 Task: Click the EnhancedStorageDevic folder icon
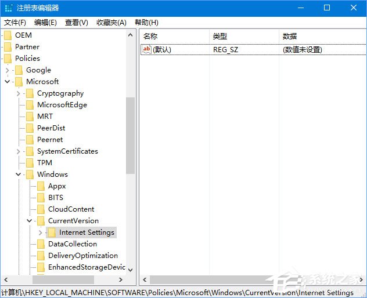[x=41, y=267]
